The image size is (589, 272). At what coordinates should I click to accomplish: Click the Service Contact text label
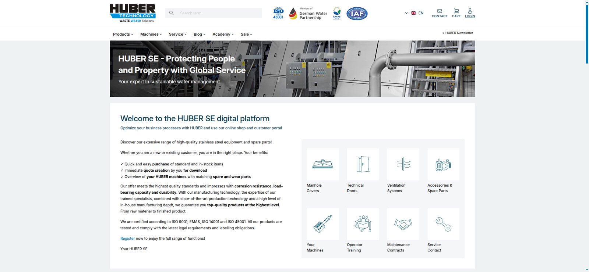434,247
